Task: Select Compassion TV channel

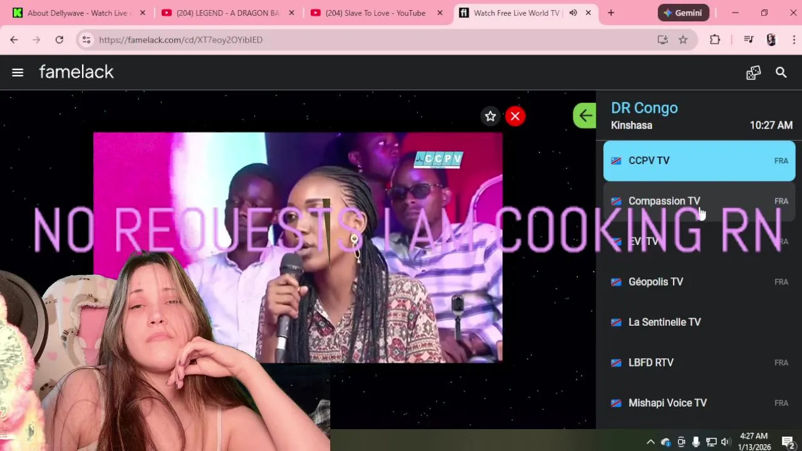Action: tap(699, 201)
